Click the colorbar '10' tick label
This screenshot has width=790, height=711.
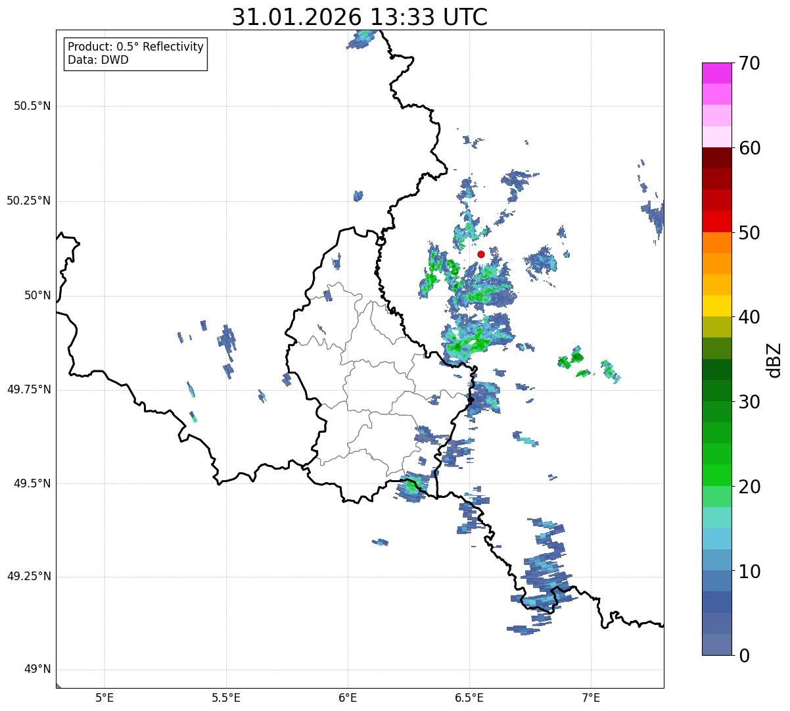749,571
